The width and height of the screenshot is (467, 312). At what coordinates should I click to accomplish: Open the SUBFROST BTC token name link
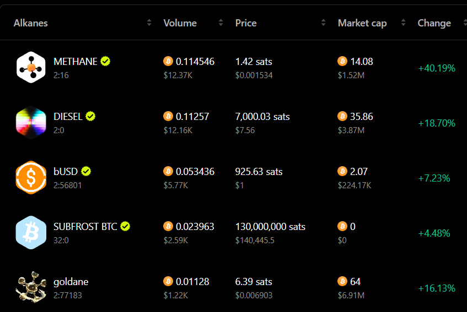click(x=85, y=226)
